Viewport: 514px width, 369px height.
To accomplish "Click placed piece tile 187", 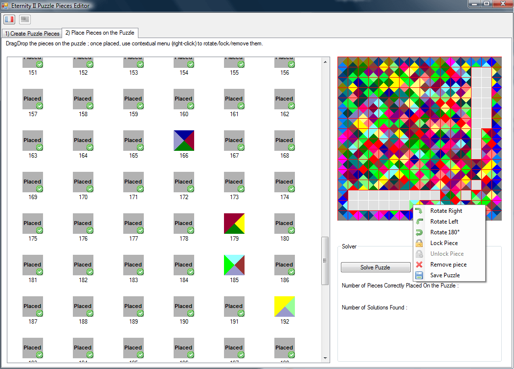I will (x=33, y=307).
